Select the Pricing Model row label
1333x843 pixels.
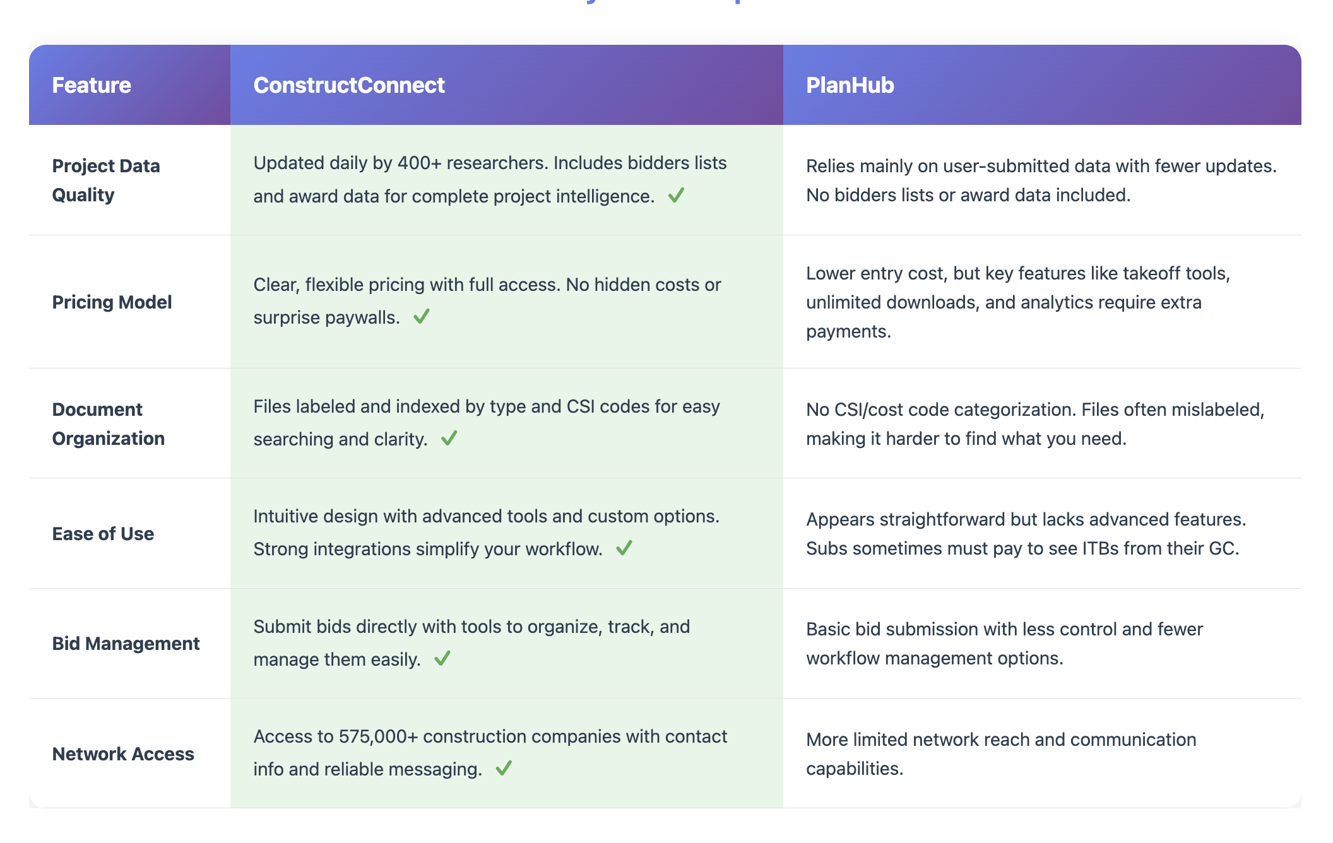coord(112,302)
